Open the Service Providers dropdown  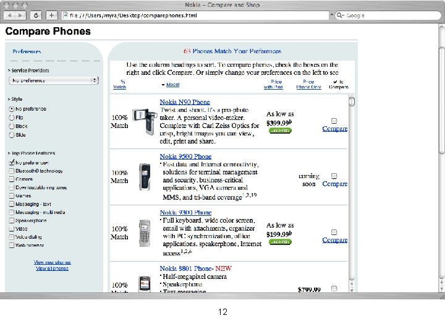point(54,80)
